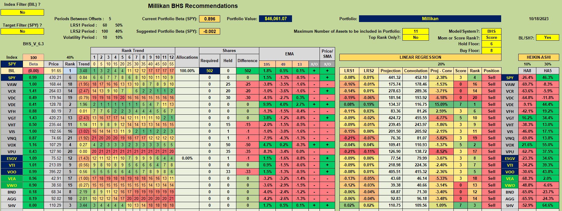Open the Millikan portfolio name cell
The height and width of the screenshot is (211, 562).
click(x=430, y=19)
